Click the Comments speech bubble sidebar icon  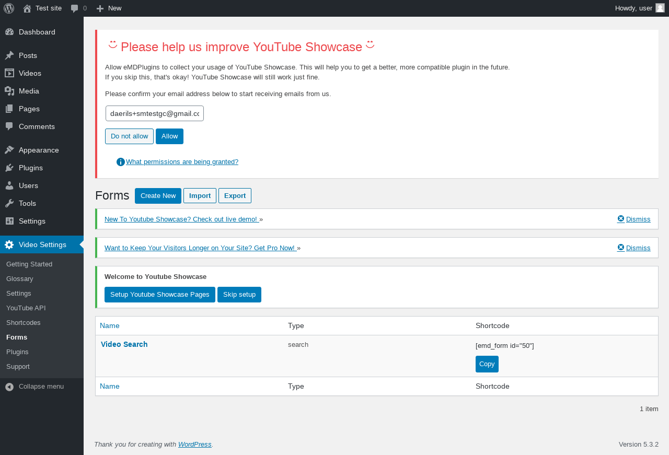coord(9,126)
